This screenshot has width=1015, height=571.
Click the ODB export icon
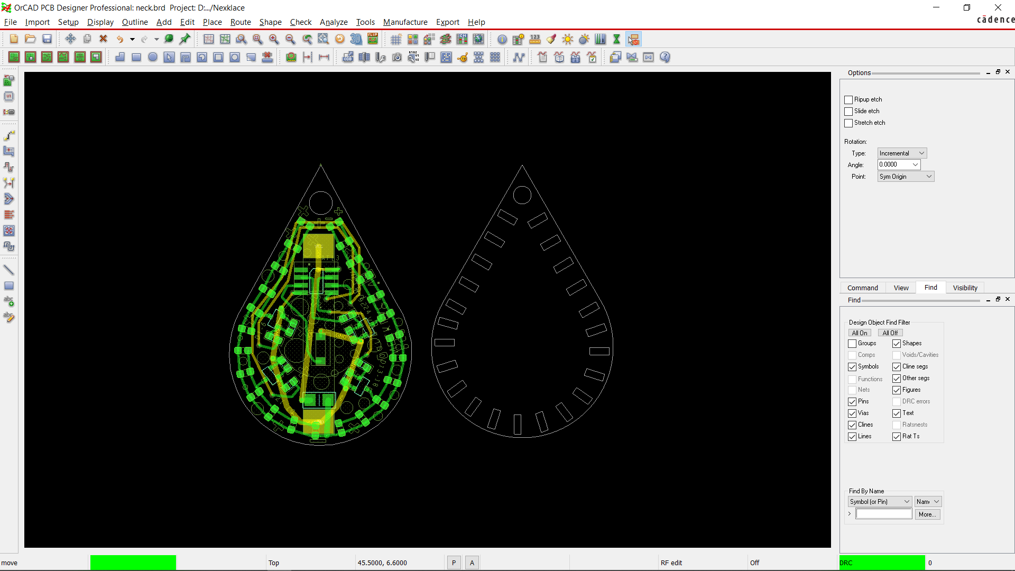(x=348, y=57)
